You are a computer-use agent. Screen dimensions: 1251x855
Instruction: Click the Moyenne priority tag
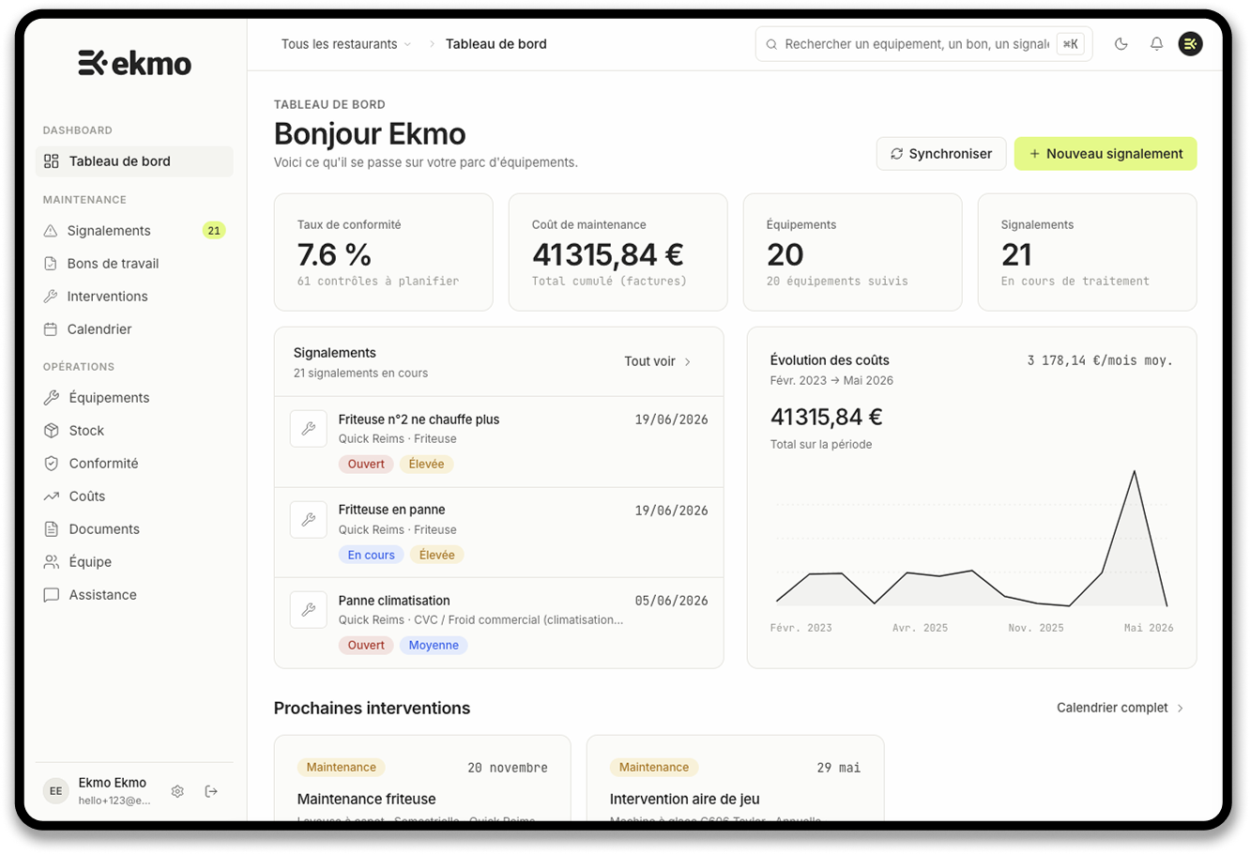(434, 646)
